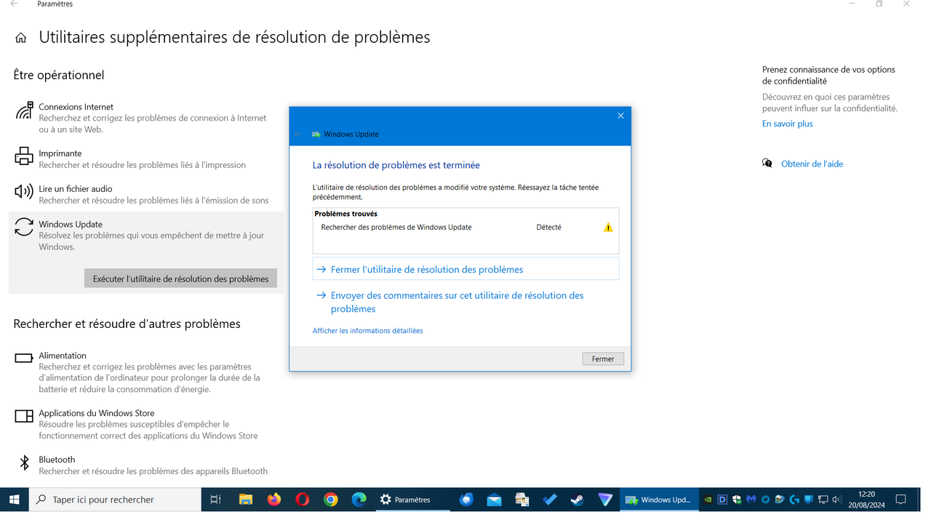
Task: Click the home icon in Settings header
Action: (x=20, y=36)
